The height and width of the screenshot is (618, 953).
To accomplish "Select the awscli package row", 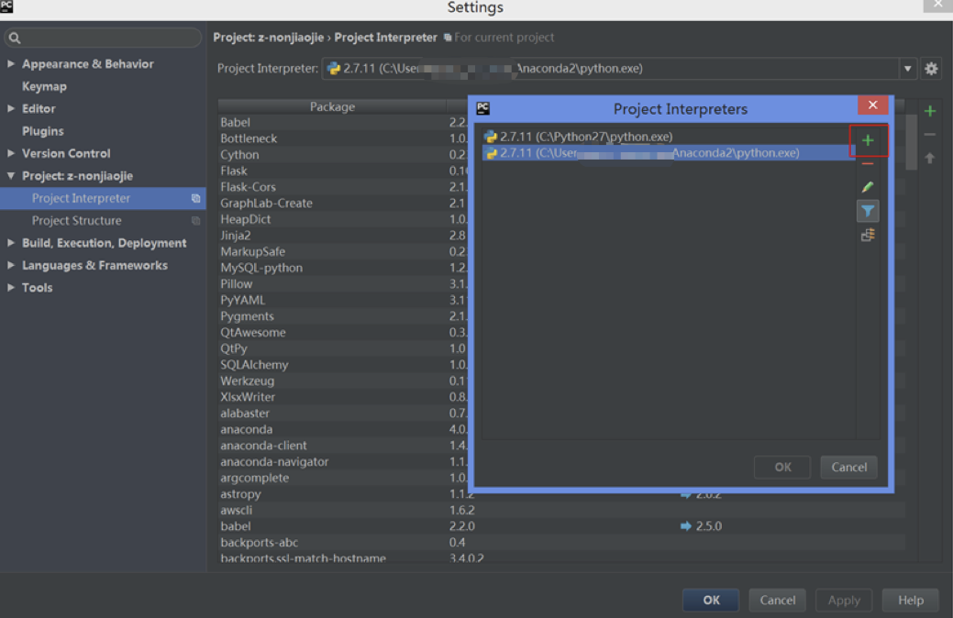I will point(561,511).
